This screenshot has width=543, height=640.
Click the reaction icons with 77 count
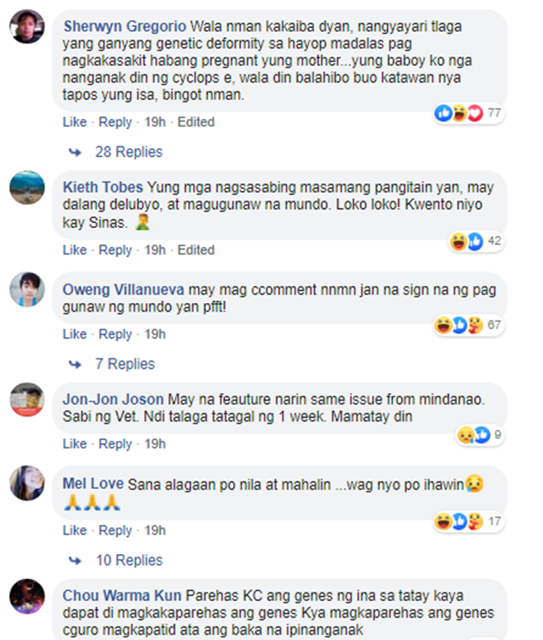pos(468,113)
